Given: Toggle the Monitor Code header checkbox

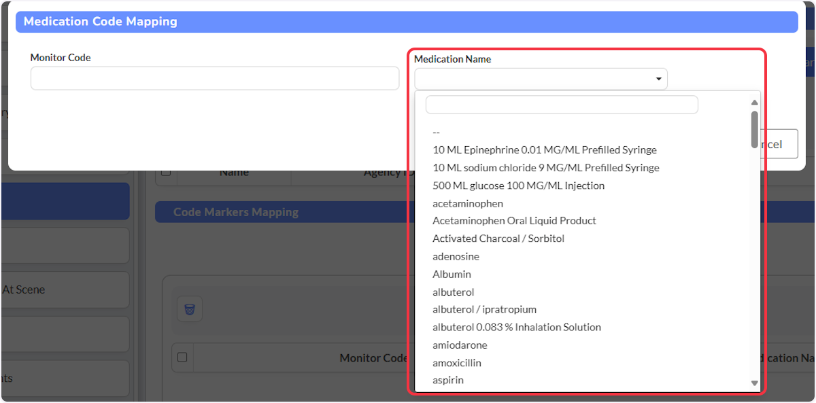Looking at the screenshot, I should click(182, 357).
